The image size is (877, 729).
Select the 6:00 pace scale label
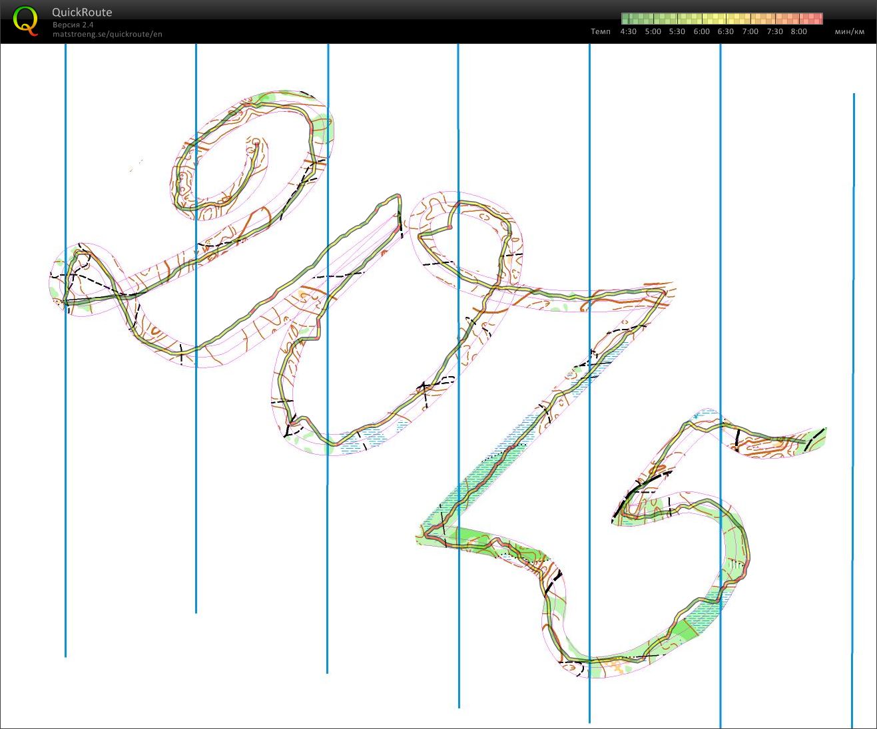click(701, 31)
